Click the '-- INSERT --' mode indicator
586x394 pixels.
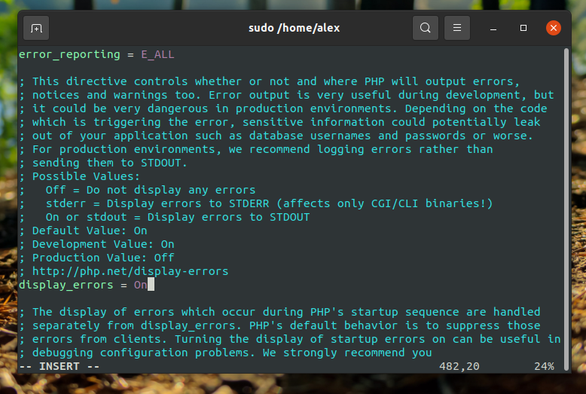click(60, 366)
